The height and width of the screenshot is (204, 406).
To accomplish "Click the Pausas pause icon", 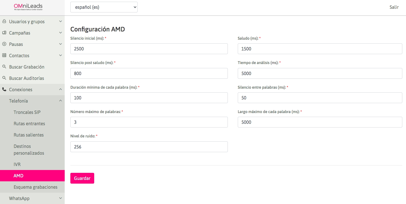I will pos(4,44).
